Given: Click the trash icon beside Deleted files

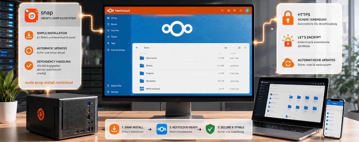Looking at the screenshot, I should click(x=108, y=86).
